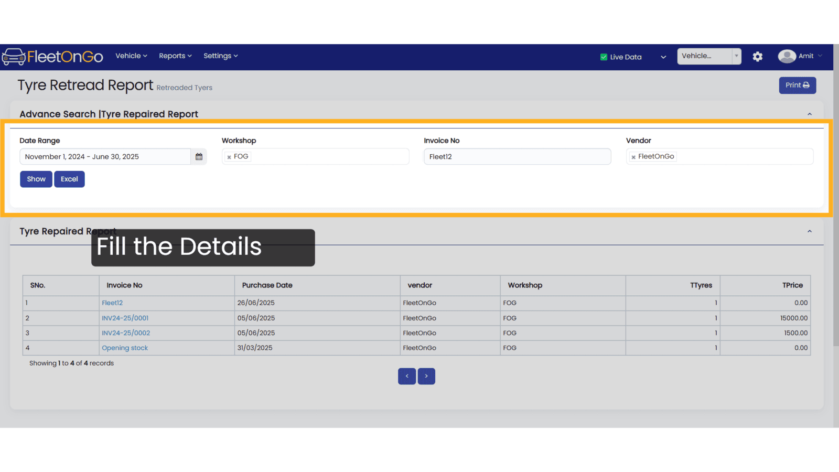Sort by SNo. column header
The width and height of the screenshot is (839, 472).
(x=61, y=286)
